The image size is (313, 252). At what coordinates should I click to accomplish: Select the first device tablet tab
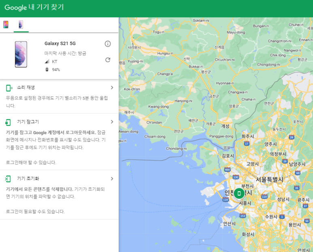point(6,25)
